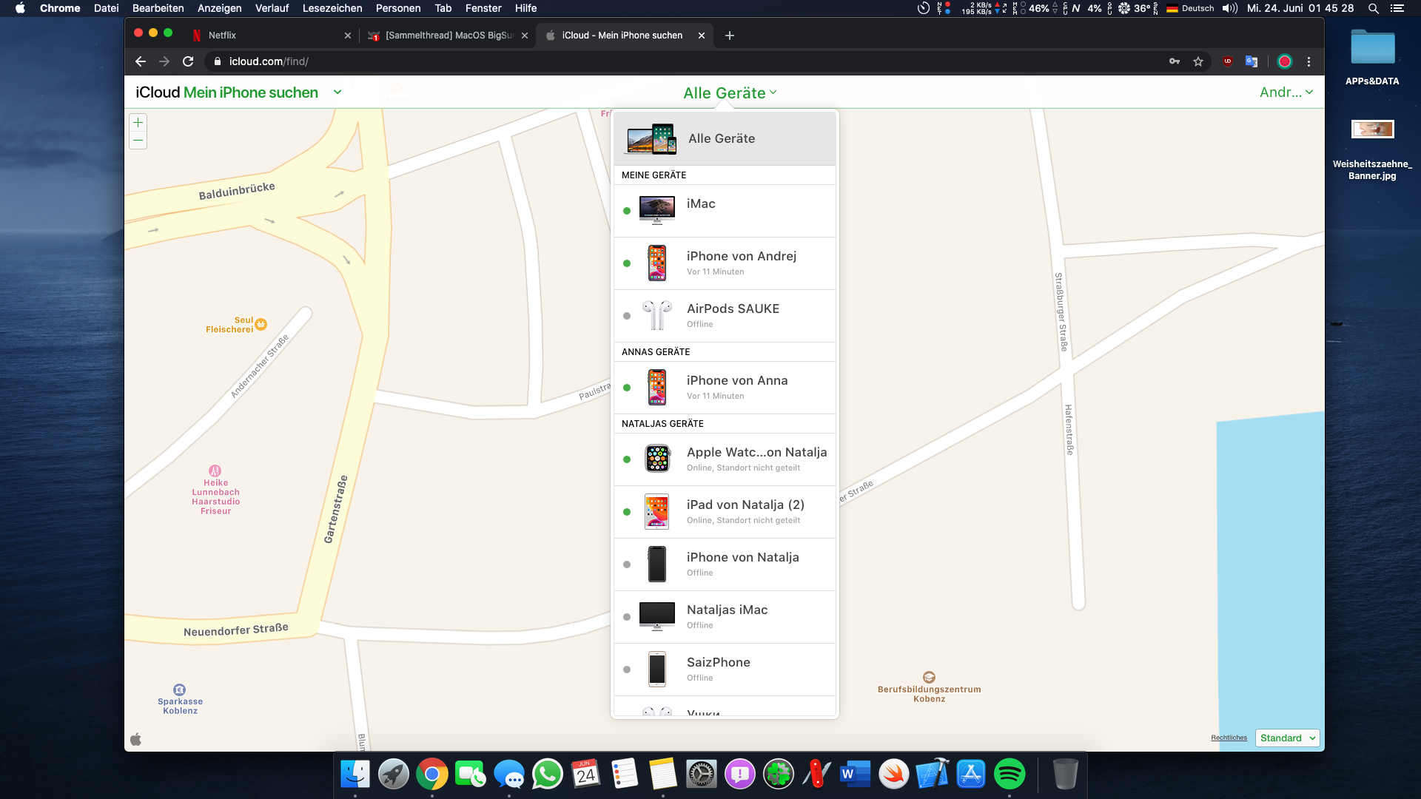
Task: Click the map zoom out minus button
Action: [x=138, y=141]
